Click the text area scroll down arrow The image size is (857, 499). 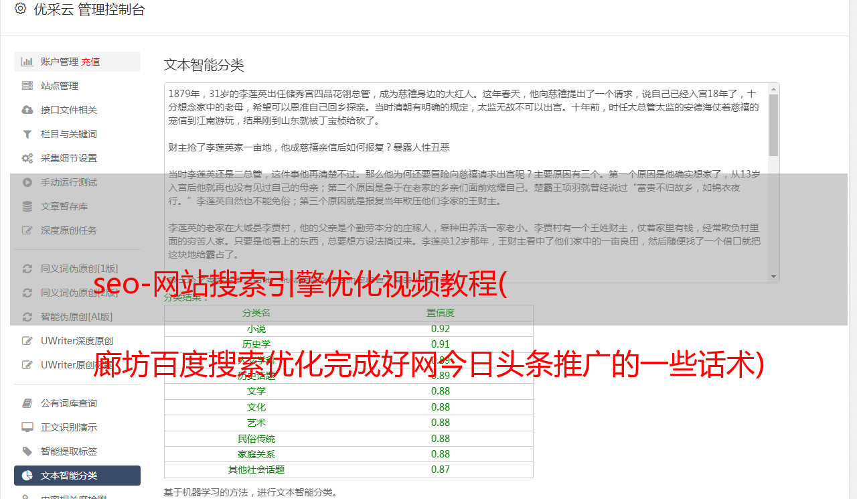[774, 277]
